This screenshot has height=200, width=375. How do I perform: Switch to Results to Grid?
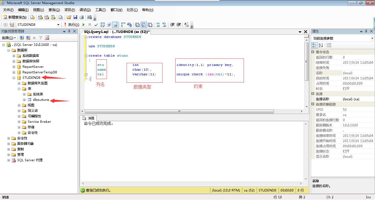(x=144, y=25)
